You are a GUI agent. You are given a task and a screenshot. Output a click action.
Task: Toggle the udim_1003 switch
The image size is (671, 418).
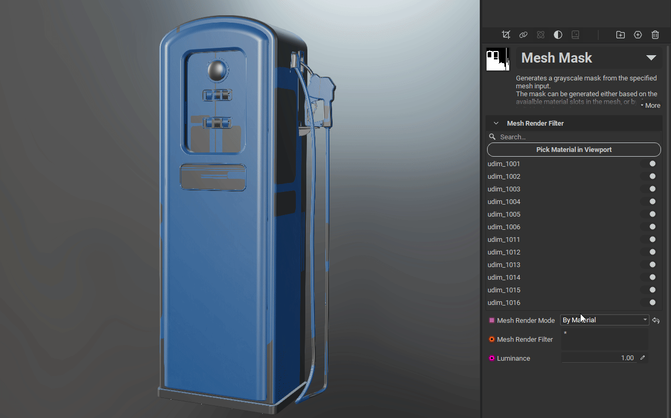coord(649,189)
